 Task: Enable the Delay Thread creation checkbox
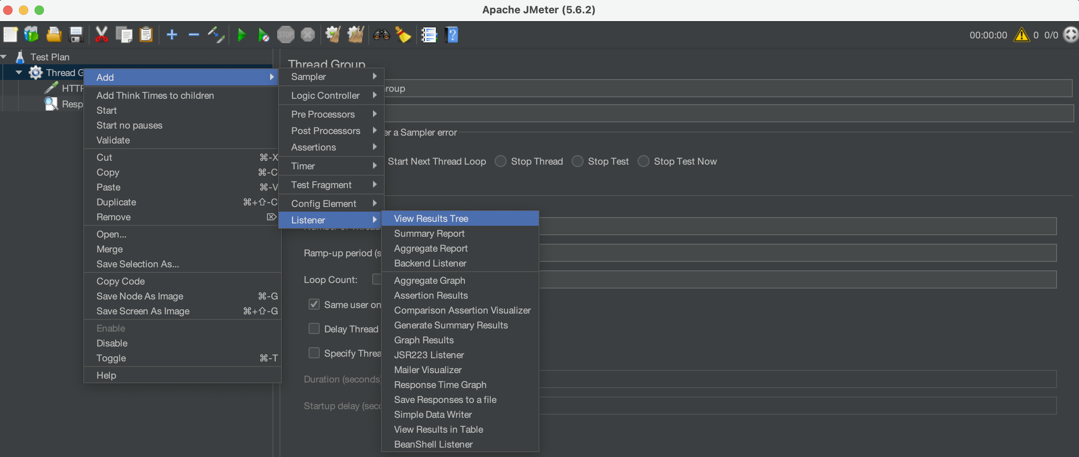[x=314, y=328]
